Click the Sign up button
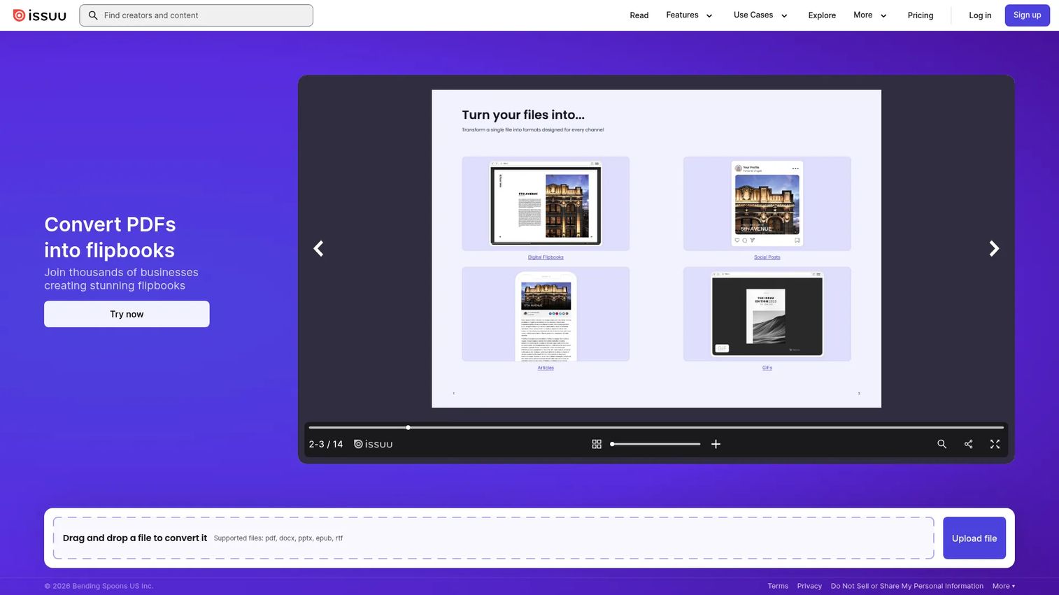Screen dimensions: 1059x595 1027,15
